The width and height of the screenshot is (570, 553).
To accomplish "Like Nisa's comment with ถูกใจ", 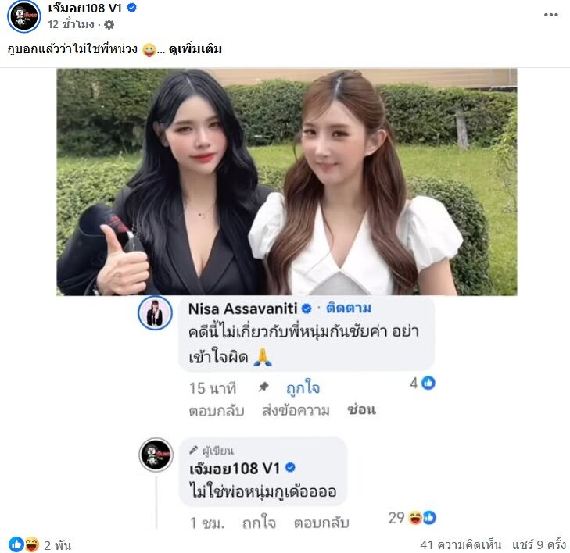I will [x=303, y=387].
